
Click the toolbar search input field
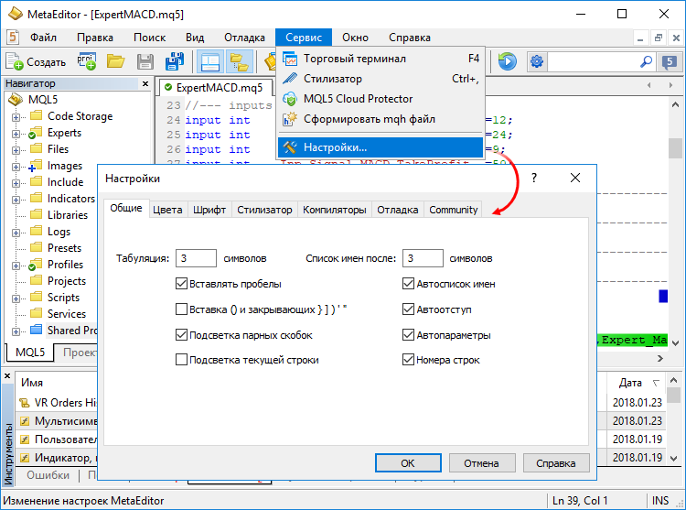594,61
